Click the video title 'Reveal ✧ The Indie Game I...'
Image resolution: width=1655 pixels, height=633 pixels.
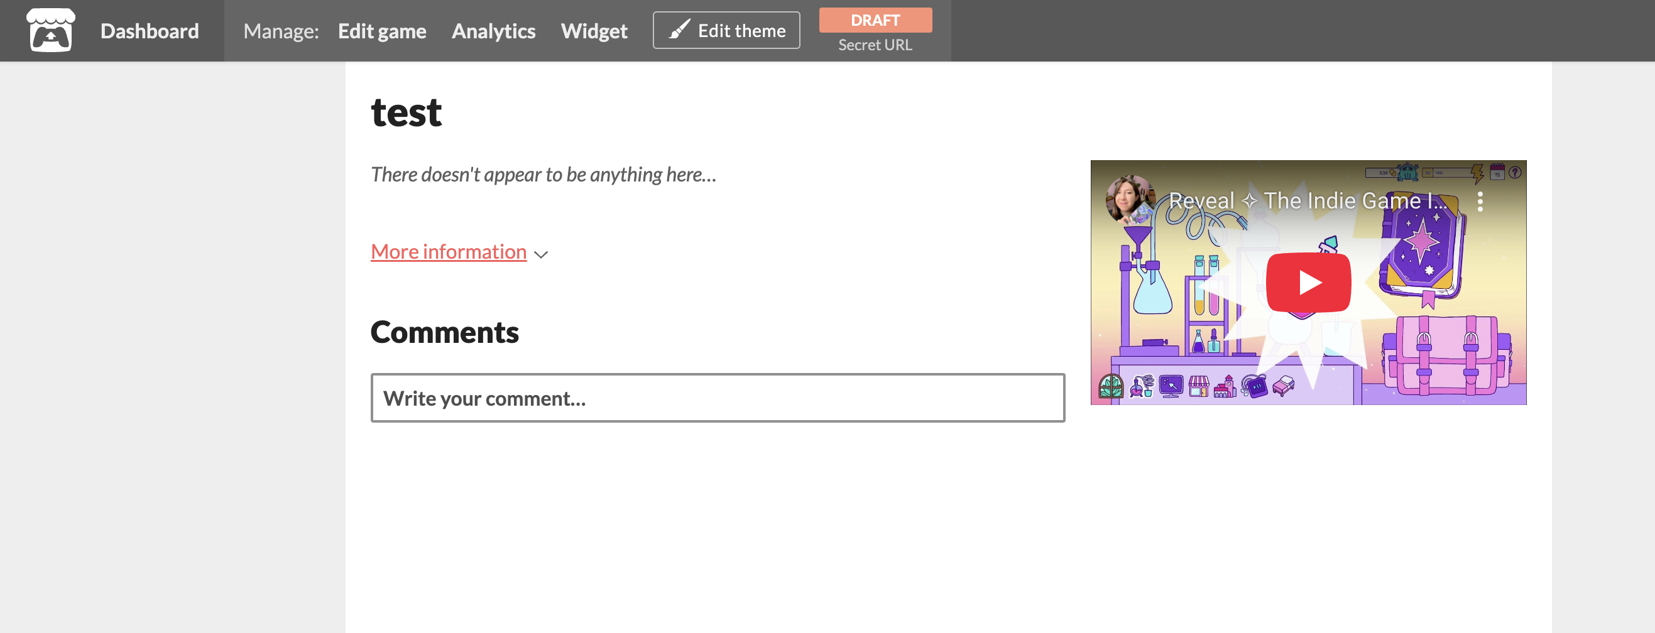pos(1308,201)
